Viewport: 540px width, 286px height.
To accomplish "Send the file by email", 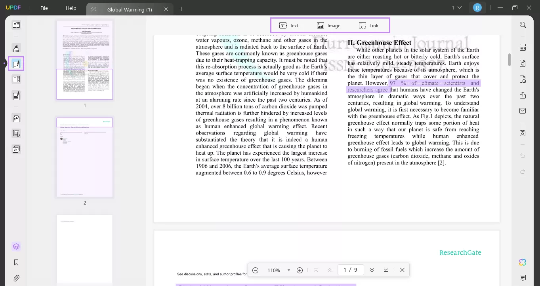I will pyautogui.click(x=523, y=111).
